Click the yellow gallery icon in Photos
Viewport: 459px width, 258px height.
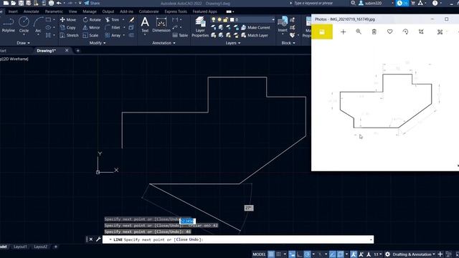coord(322,32)
